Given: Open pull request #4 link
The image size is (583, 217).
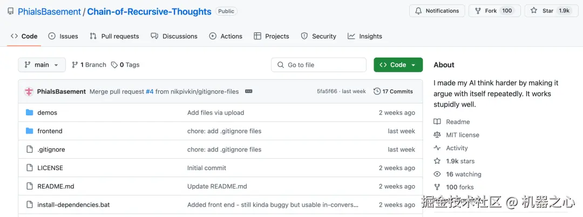Looking at the screenshot, I should [150, 92].
